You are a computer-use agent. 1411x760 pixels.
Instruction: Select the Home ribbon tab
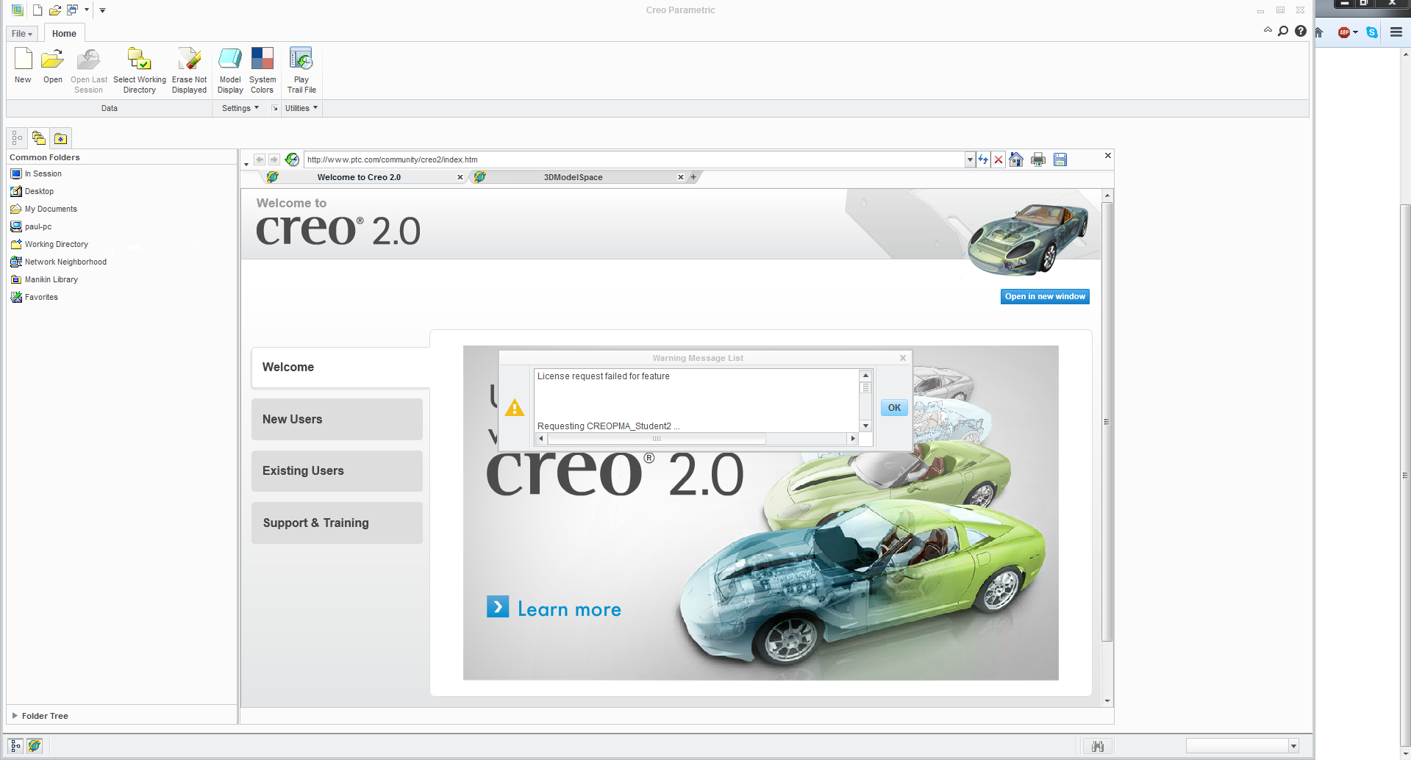[64, 34]
